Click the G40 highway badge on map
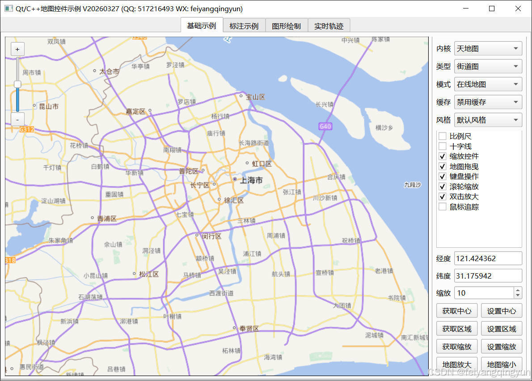 click(325, 126)
